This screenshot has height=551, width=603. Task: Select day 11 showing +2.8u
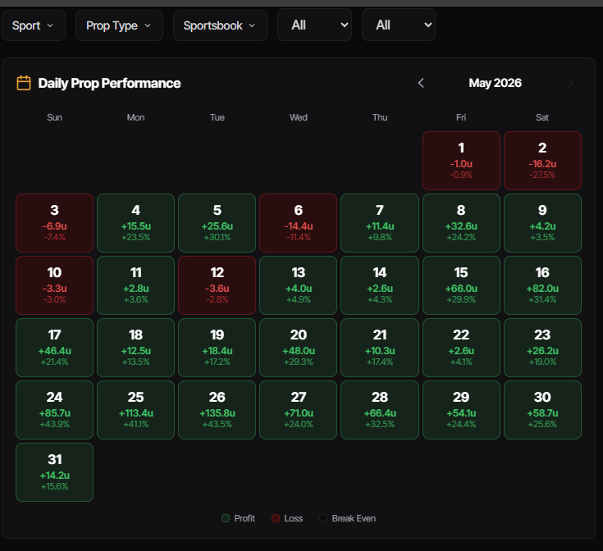135,285
